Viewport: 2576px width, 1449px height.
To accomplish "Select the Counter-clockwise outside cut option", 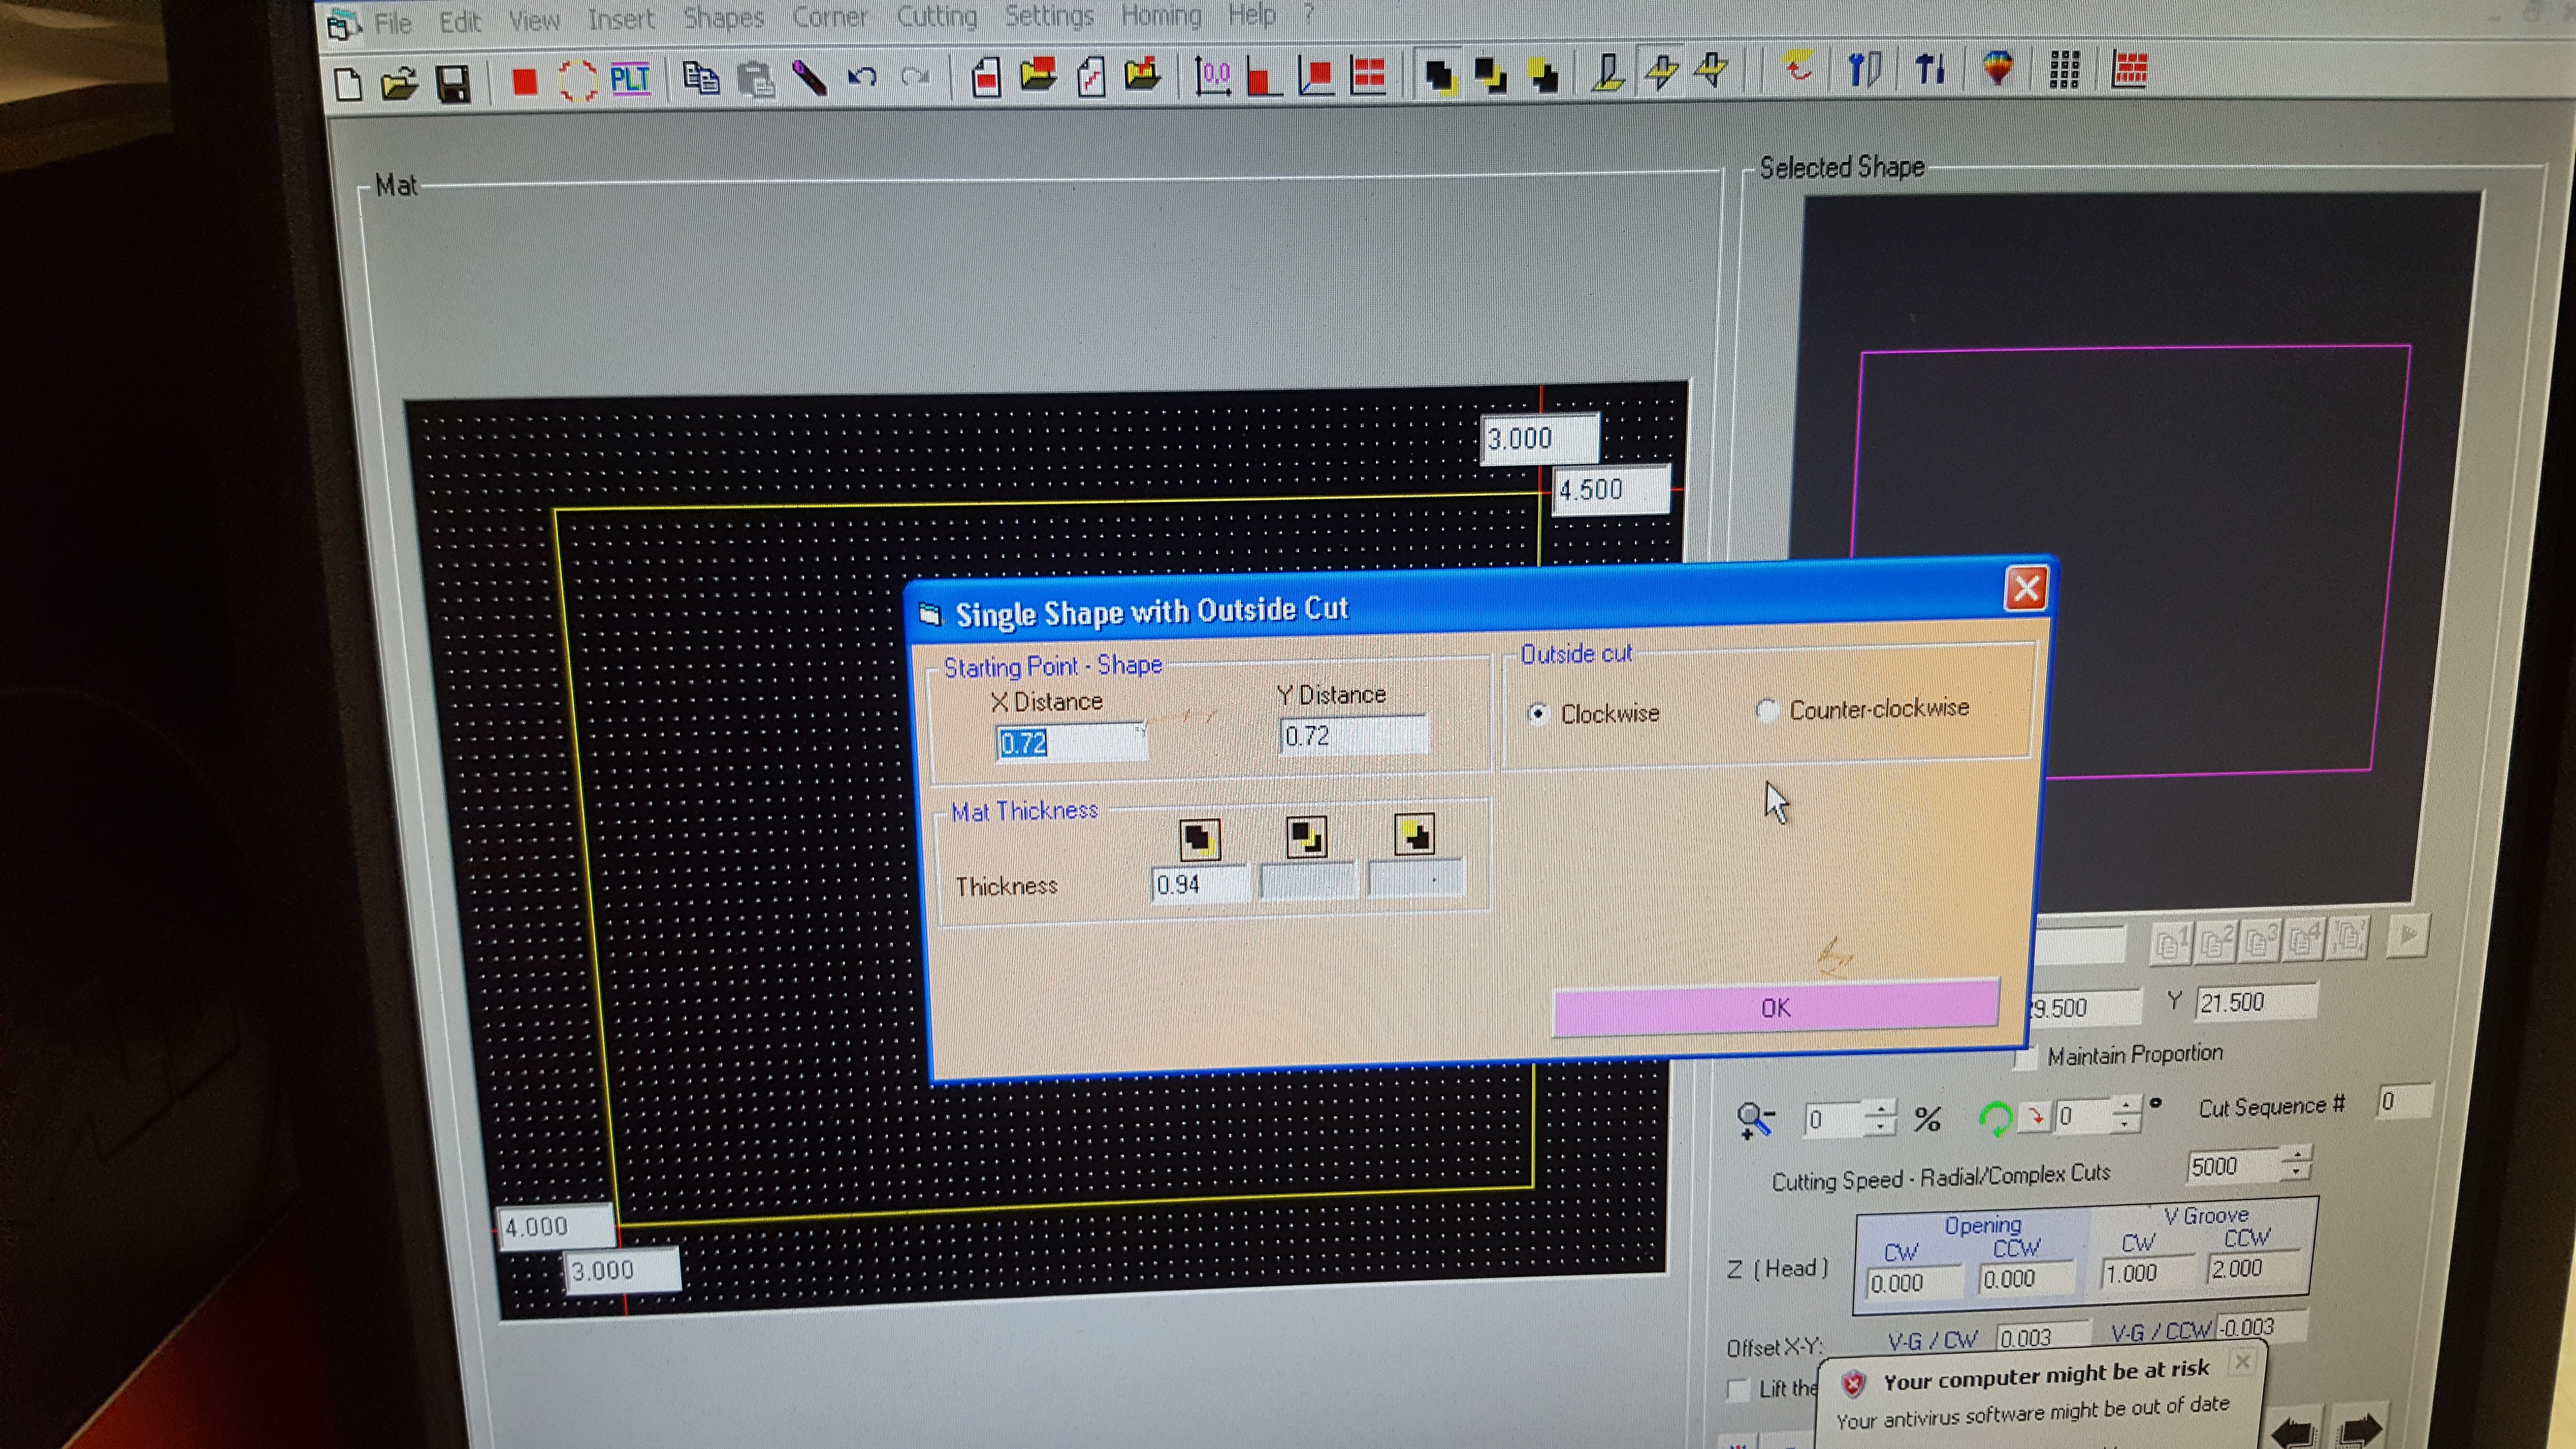I will click(x=1767, y=710).
